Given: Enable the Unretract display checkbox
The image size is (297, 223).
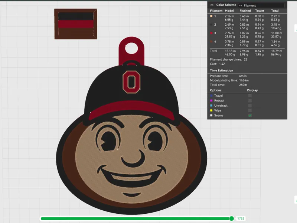Looking at the screenshot, I should pyautogui.click(x=250, y=106).
